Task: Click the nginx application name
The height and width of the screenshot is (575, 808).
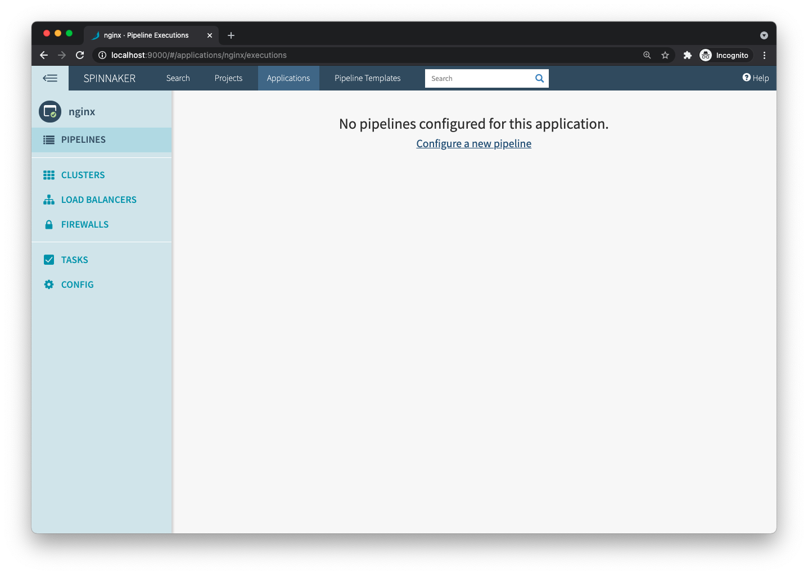Action: coord(82,112)
